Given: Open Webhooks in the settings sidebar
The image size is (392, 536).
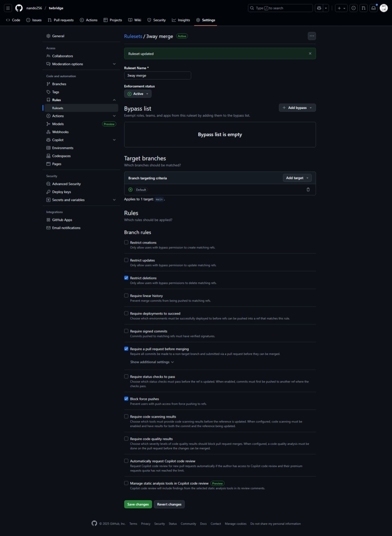Looking at the screenshot, I should (x=60, y=132).
